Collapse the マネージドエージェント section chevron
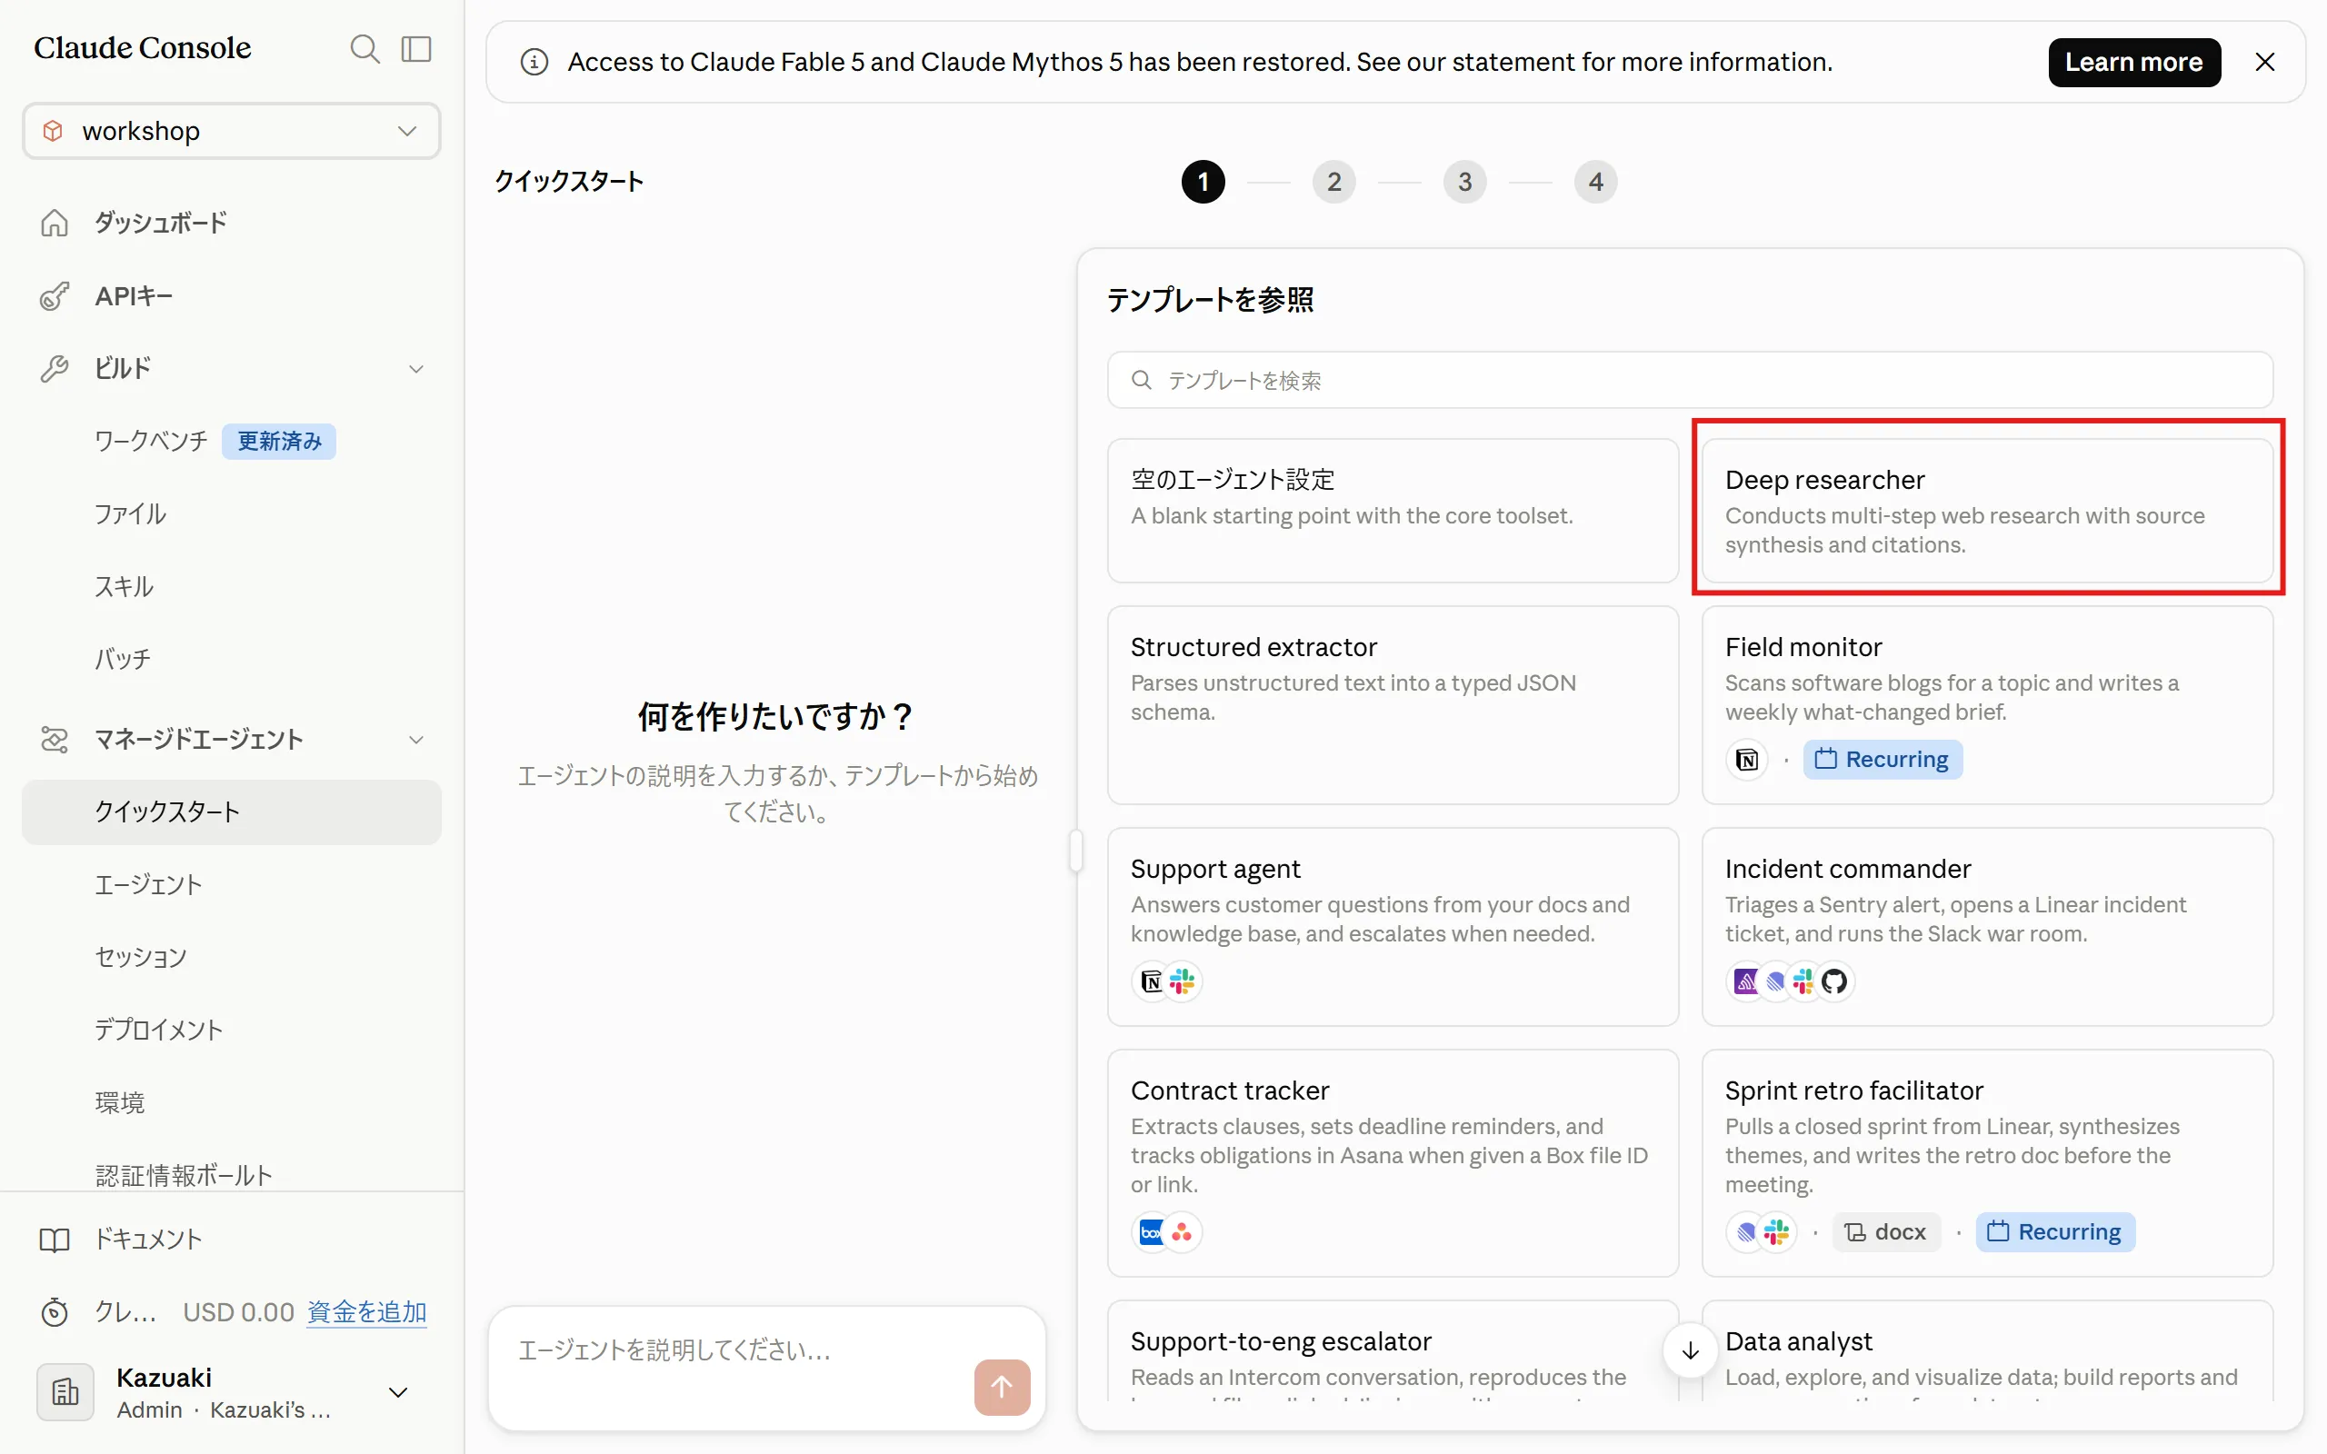Image resolution: width=2327 pixels, height=1454 pixels. 416,740
